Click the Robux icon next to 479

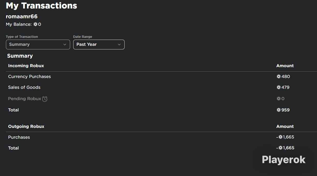click(278, 87)
